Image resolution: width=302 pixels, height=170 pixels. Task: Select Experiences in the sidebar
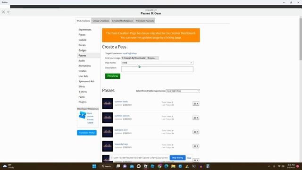[85, 30]
